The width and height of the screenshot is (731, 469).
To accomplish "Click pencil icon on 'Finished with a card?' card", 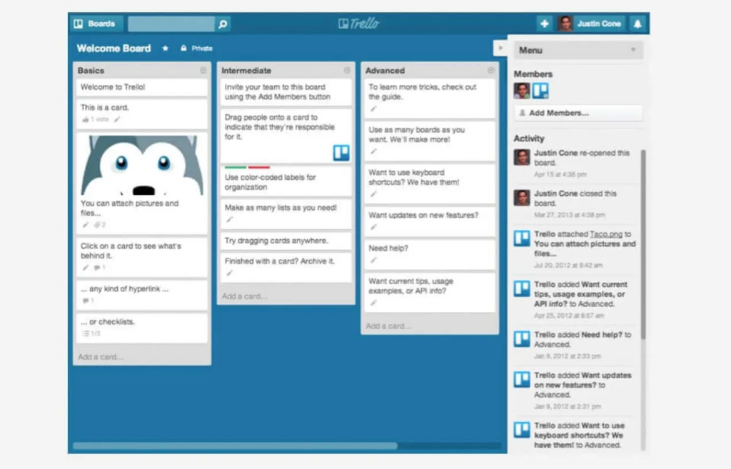I will coord(229,273).
